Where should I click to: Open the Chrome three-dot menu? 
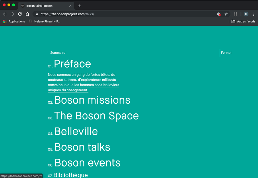pos(253,14)
